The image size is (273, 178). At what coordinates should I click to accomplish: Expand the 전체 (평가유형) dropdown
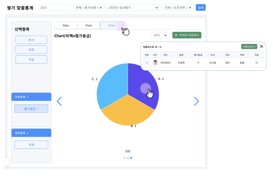pos(89,7)
